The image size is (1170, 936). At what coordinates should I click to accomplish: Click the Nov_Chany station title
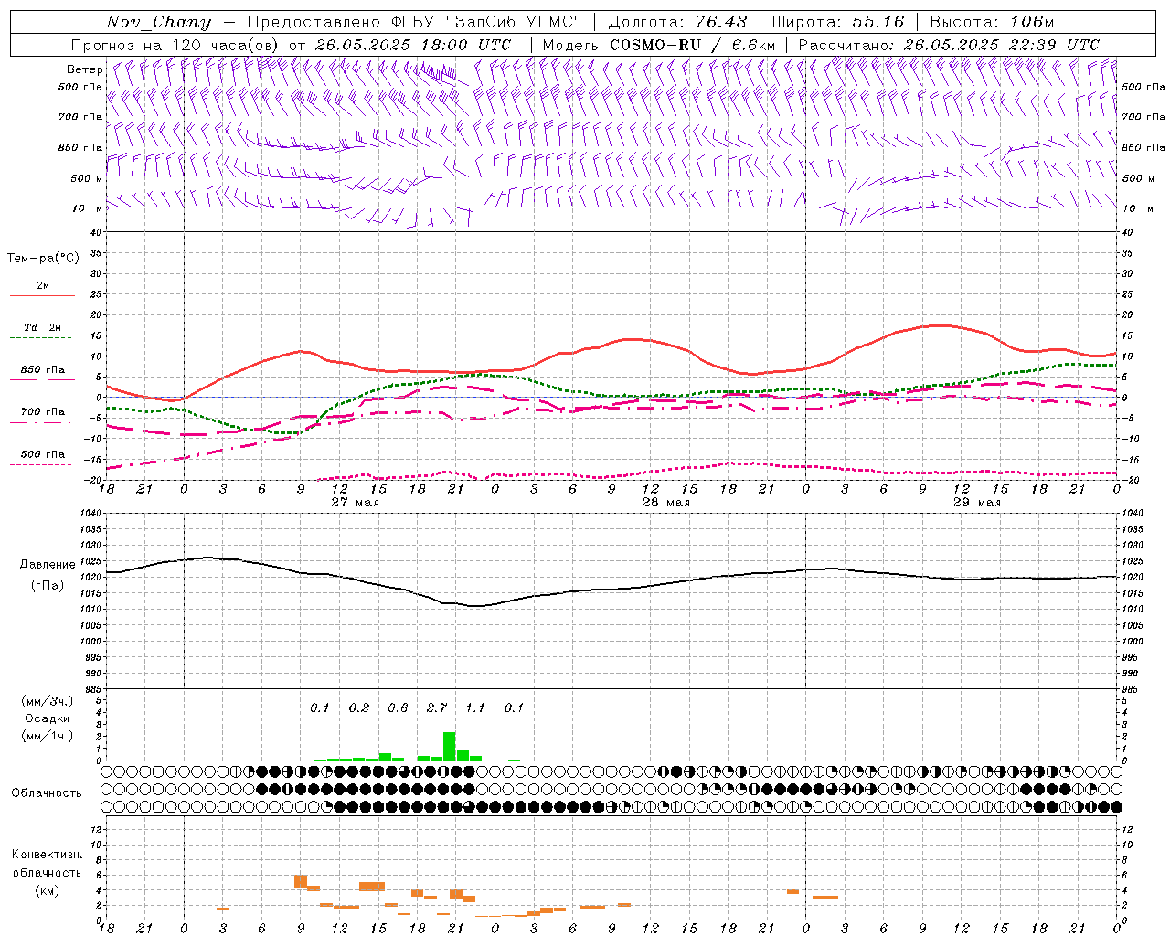[x=158, y=22]
